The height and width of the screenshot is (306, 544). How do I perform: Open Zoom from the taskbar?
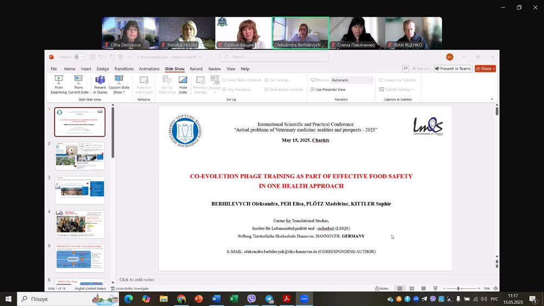click(x=305, y=299)
